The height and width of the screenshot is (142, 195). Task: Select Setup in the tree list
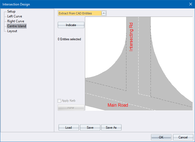click(x=11, y=11)
